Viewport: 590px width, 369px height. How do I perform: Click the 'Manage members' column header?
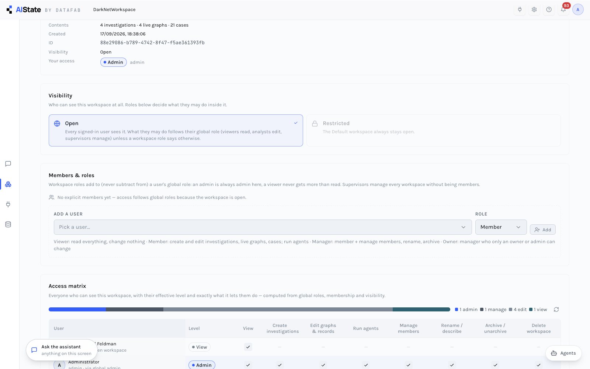coord(409,328)
